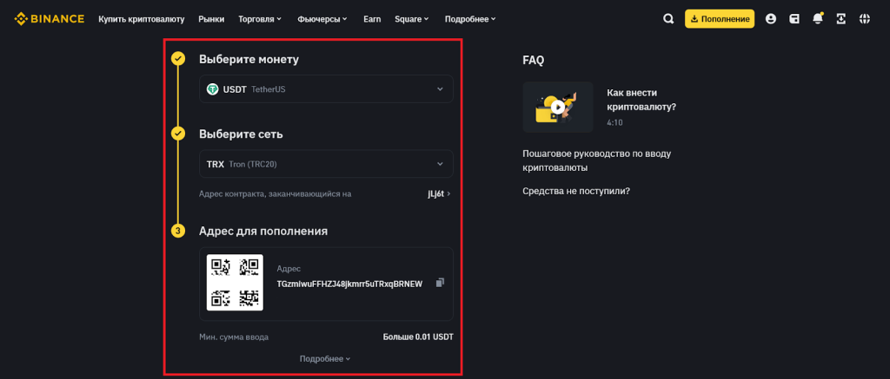Open the Фьючерсы menu
The height and width of the screenshot is (379, 890).
(x=322, y=19)
